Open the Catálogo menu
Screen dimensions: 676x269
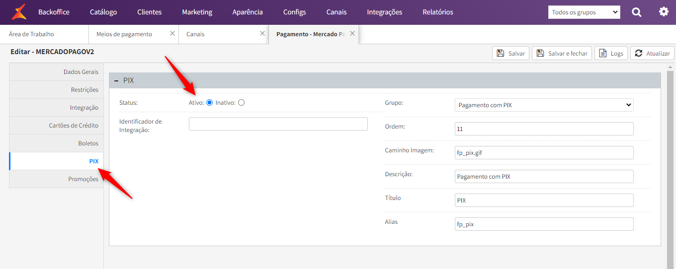(x=103, y=12)
